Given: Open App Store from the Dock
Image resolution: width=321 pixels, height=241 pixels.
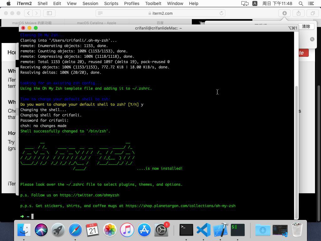Looking at the screenshot, I should click(x=144, y=230).
